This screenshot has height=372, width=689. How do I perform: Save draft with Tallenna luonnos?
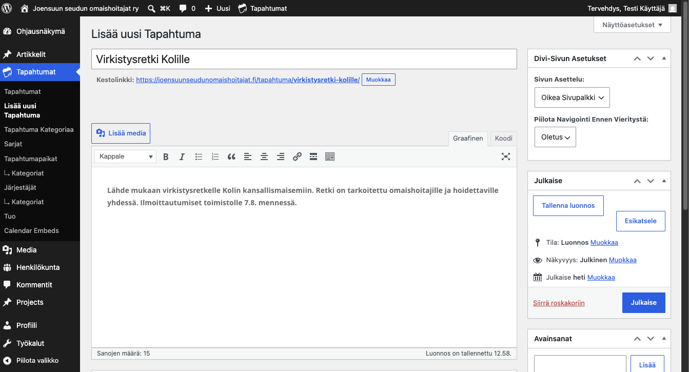[568, 205]
